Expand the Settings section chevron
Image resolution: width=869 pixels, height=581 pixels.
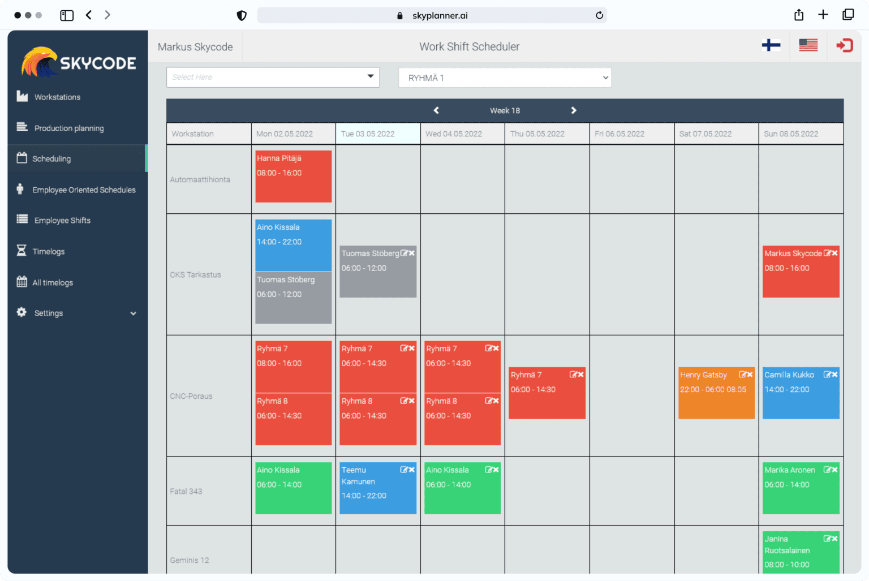134,313
